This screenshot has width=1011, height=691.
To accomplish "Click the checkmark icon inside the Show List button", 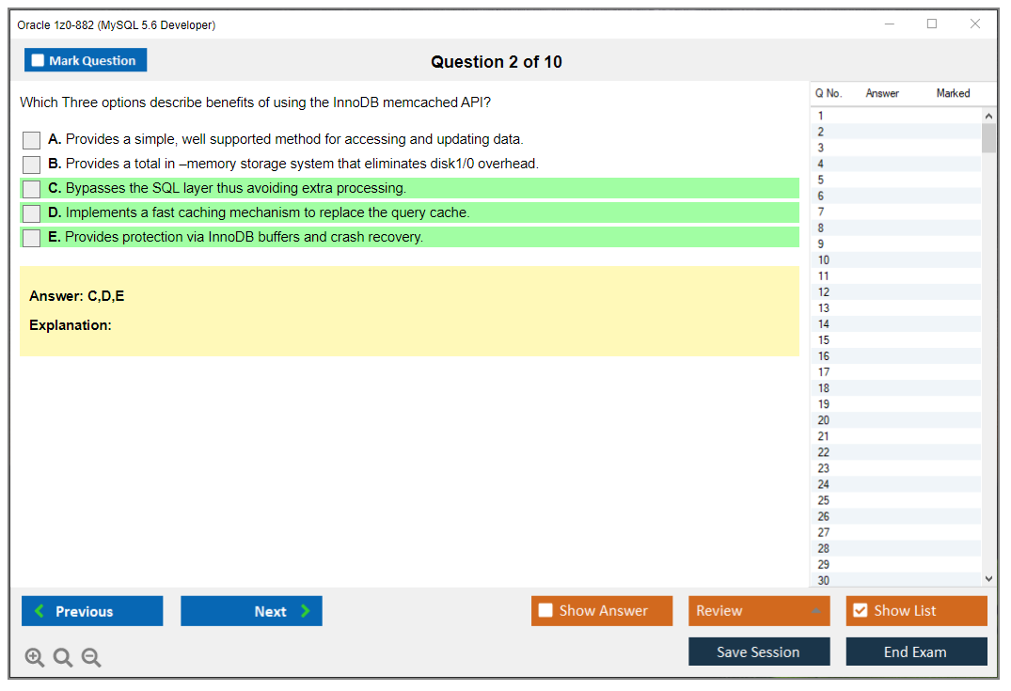I will click(860, 610).
